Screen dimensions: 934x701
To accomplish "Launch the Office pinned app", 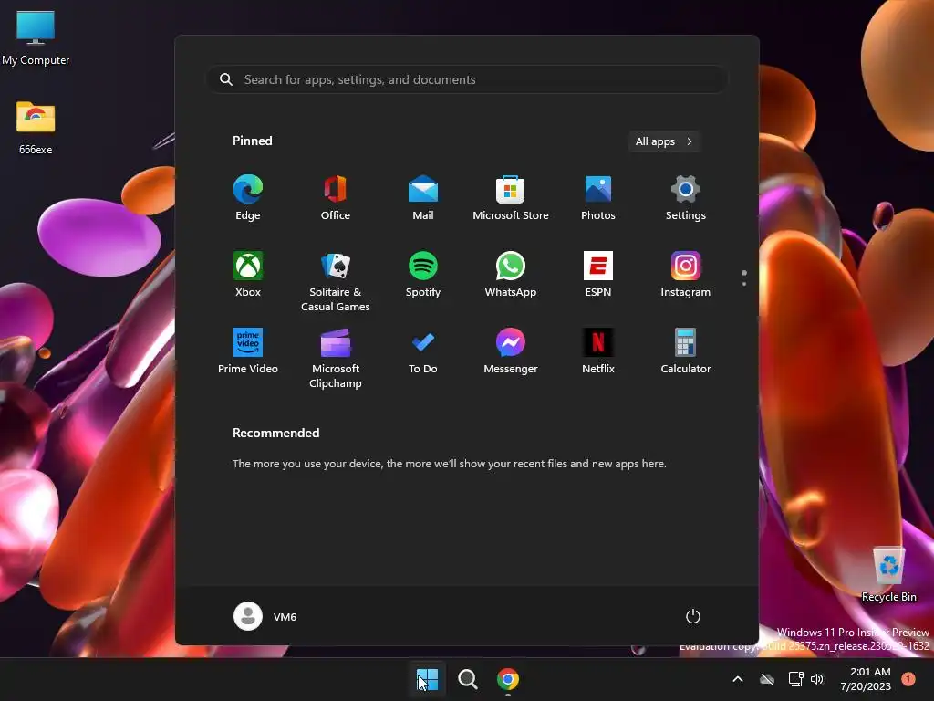I will click(x=336, y=198).
